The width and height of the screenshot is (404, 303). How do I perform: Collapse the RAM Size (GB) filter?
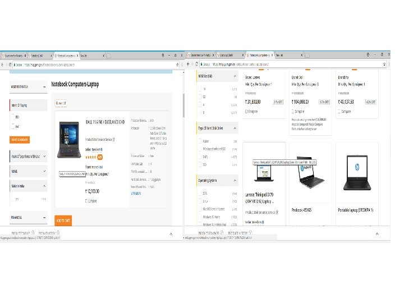(x=235, y=76)
